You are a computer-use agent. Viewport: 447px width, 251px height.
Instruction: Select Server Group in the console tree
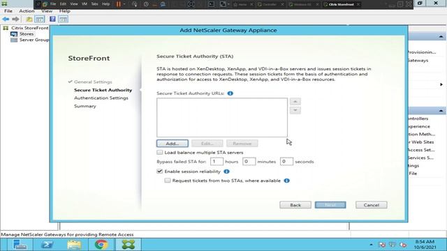coord(34,40)
